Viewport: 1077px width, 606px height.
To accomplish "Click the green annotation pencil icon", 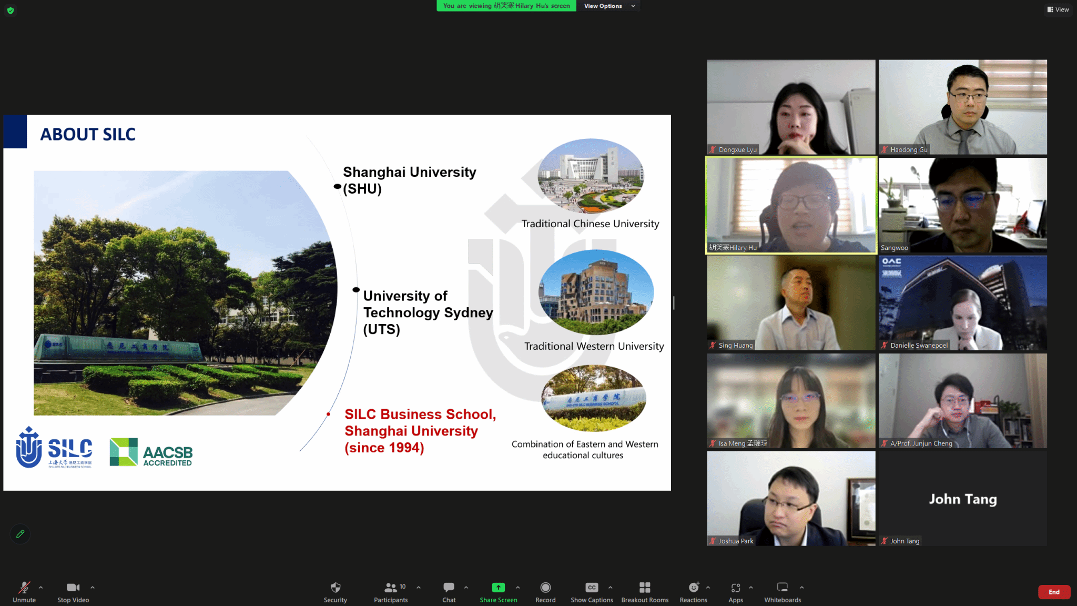I will (21, 534).
